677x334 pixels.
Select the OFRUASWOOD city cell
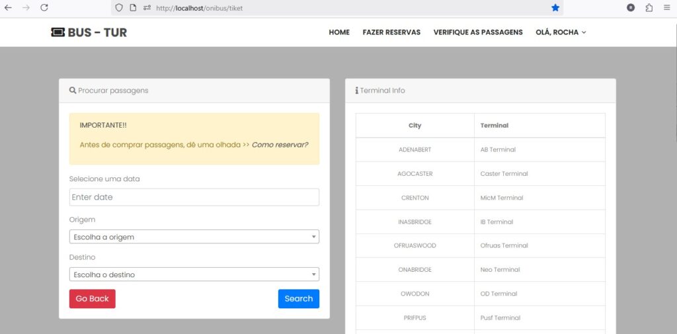click(415, 245)
